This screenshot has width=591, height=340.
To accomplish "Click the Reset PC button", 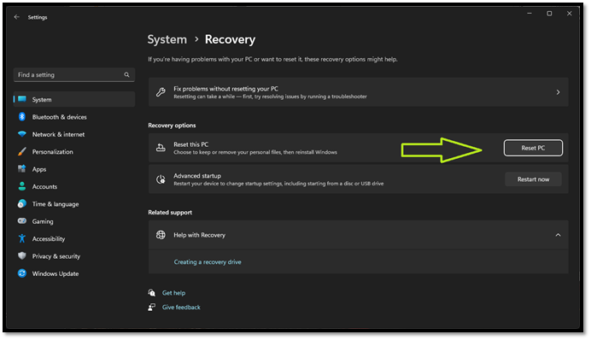I will point(533,148).
